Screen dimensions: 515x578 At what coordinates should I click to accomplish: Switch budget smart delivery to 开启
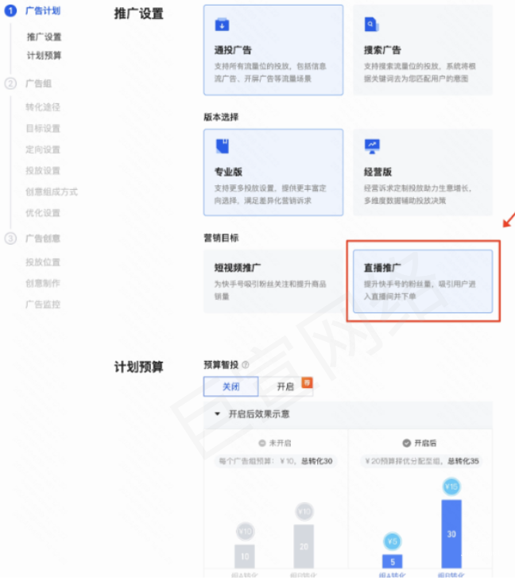click(285, 386)
